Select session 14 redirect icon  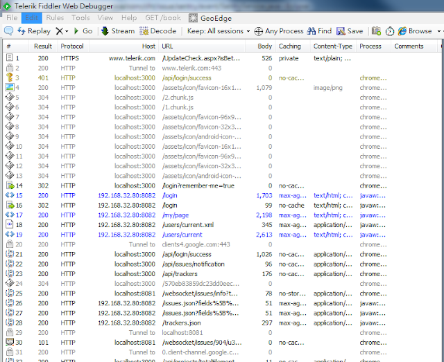10,185
